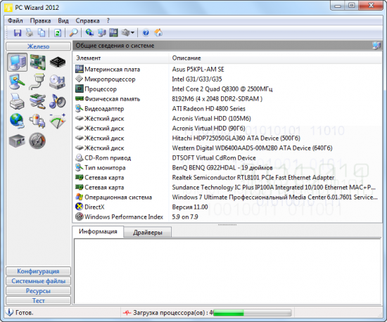Select the Операционная система row
The image size is (387, 322).
click(x=227, y=198)
